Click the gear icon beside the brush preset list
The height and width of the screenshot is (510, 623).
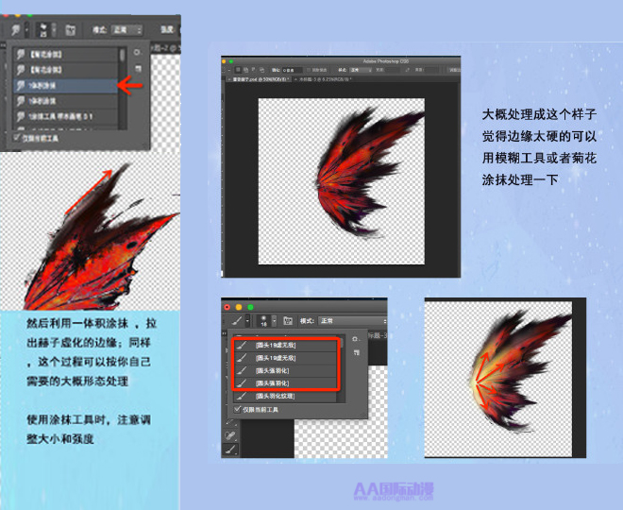(354, 338)
